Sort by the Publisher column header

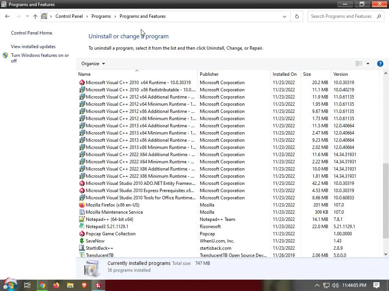coord(234,74)
